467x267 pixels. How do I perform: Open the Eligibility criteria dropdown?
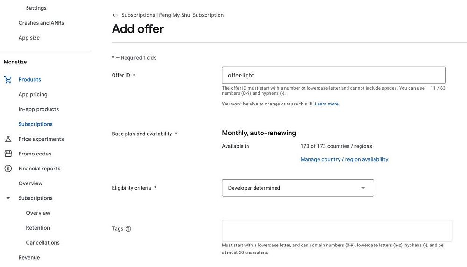click(x=297, y=188)
